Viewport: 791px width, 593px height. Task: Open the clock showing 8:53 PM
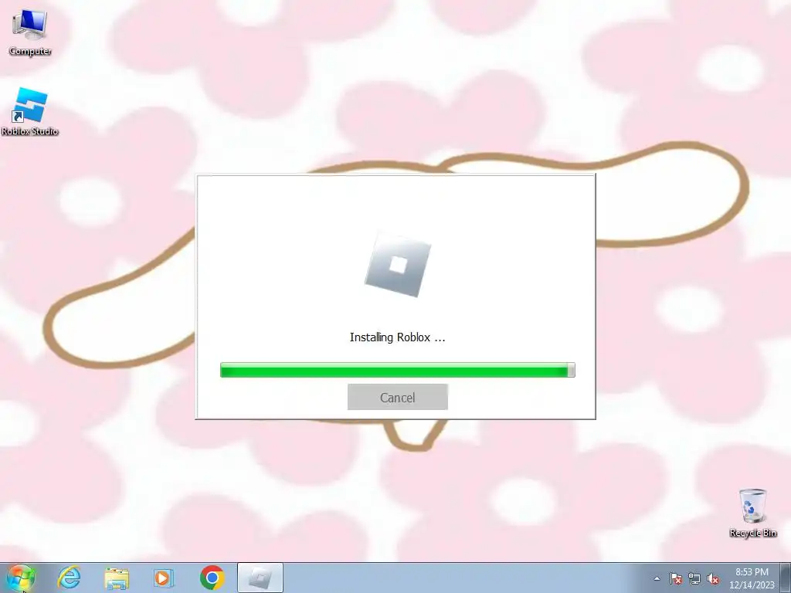point(752,578)
